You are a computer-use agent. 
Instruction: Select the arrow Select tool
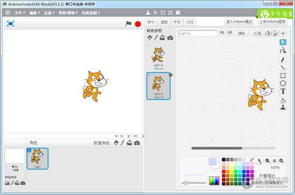point(283,42)
